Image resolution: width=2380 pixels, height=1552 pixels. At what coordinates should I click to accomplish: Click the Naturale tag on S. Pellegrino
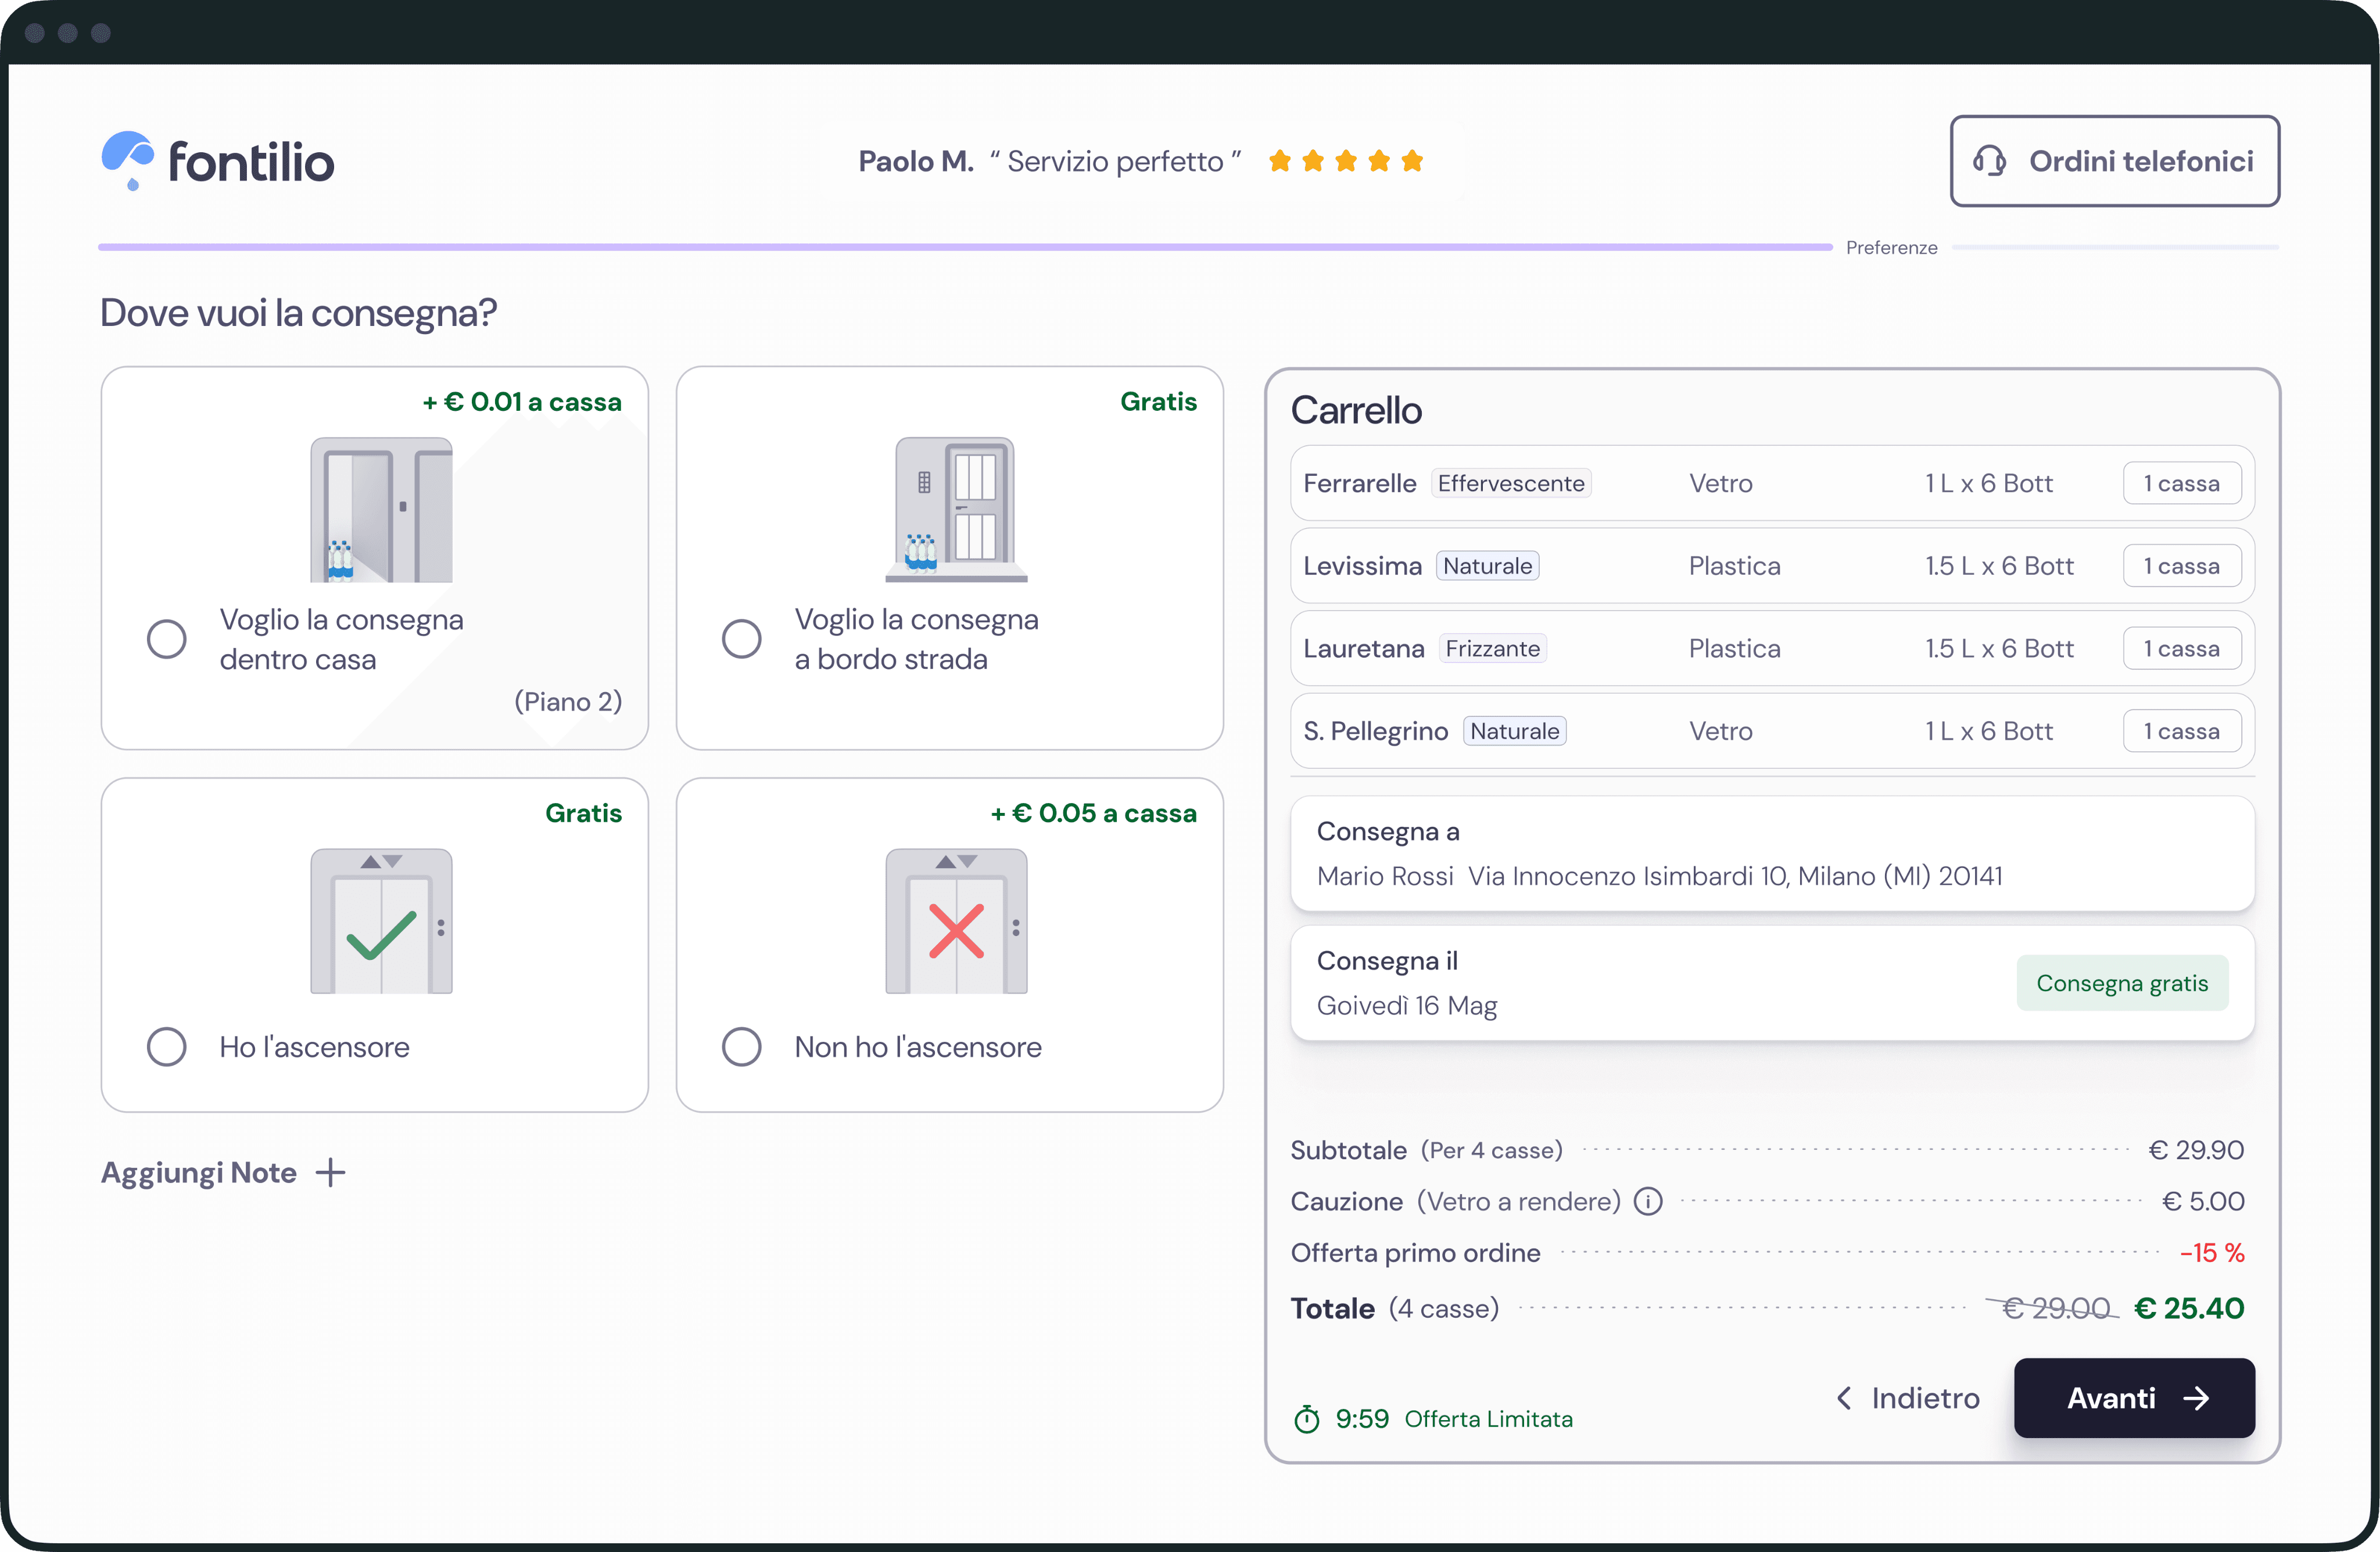1514,731
